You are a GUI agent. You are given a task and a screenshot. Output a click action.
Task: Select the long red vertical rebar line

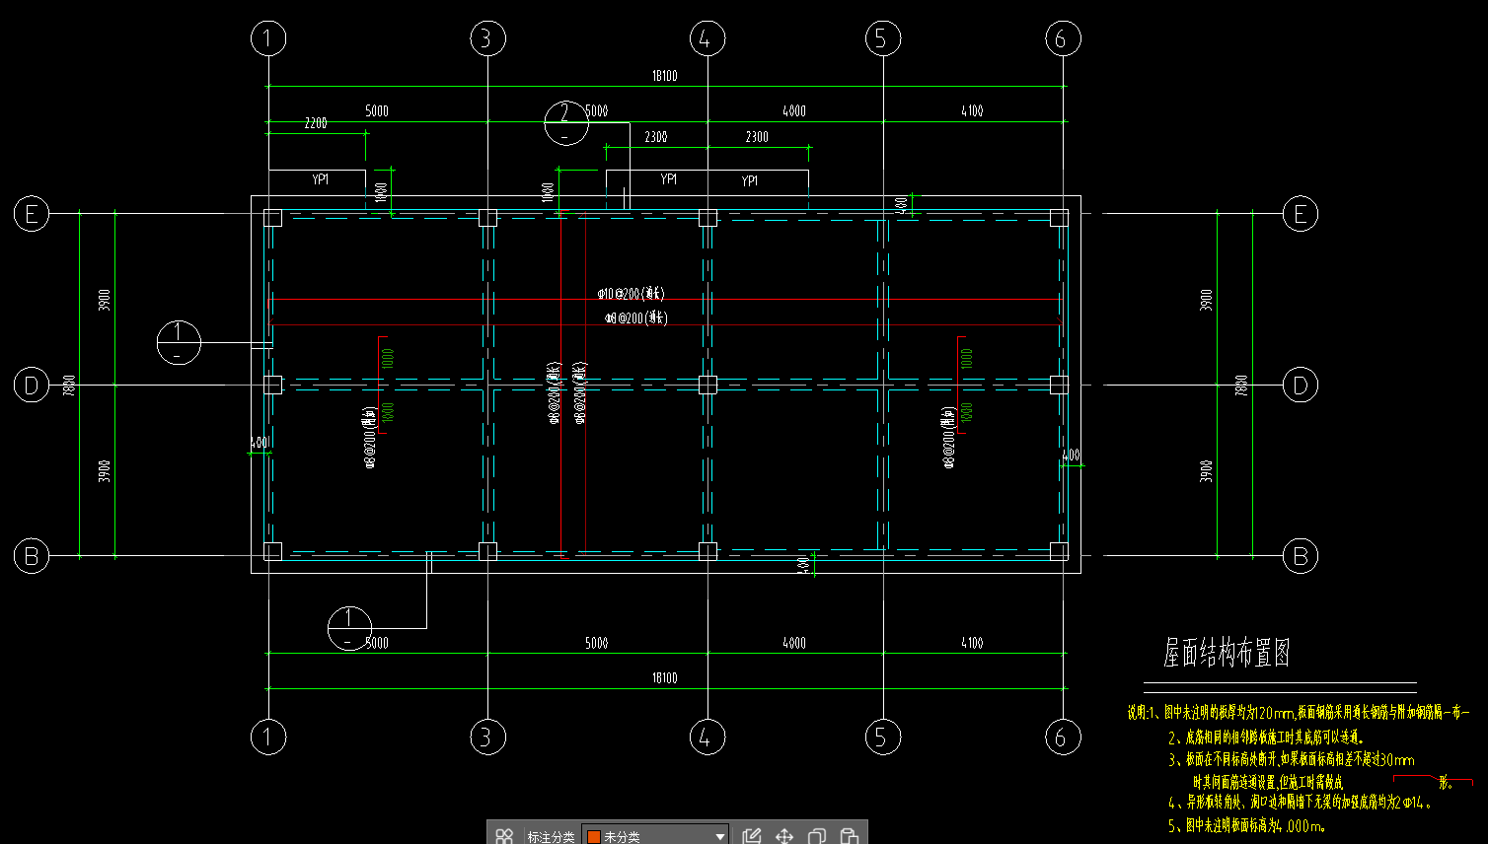pyautogui.click(x=561, y=385)
